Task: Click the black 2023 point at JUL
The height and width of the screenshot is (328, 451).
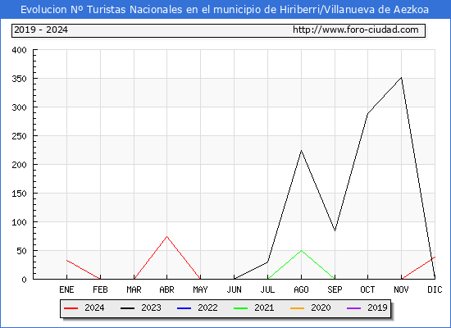Action: point(268,262)
